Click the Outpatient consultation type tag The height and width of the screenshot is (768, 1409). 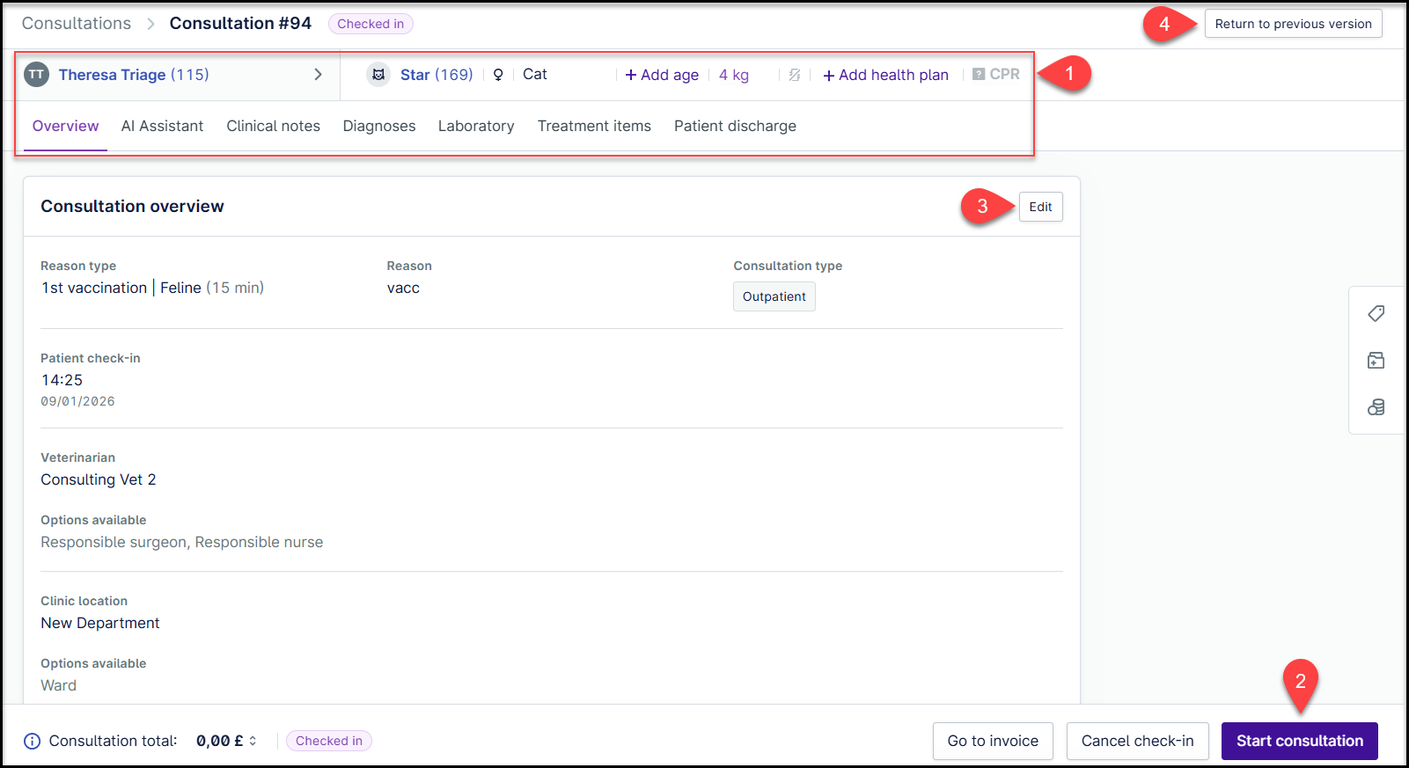pyautogui.click(x=774, y=296)
